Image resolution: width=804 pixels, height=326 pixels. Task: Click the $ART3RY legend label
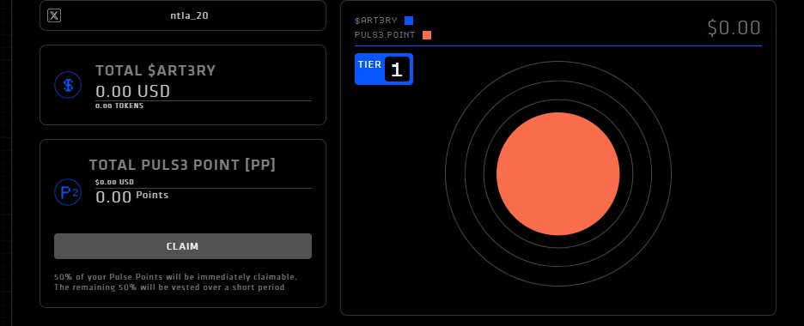coord(376,21)
